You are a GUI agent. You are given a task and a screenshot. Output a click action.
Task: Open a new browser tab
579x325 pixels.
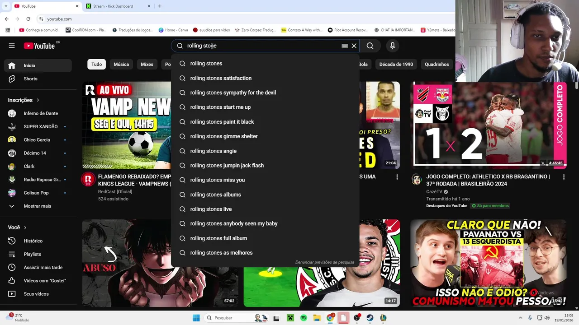pyautogui.click(x=160, y=6)
